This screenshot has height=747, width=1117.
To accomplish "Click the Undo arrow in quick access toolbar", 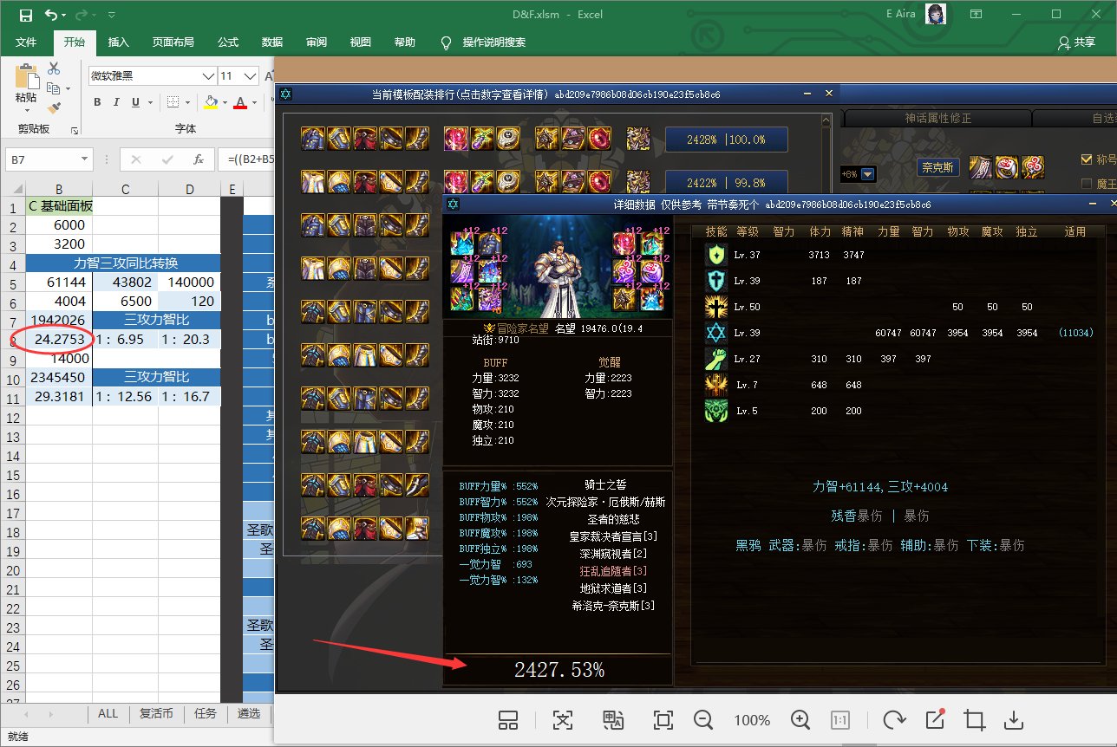I will [x=52, y=15].
